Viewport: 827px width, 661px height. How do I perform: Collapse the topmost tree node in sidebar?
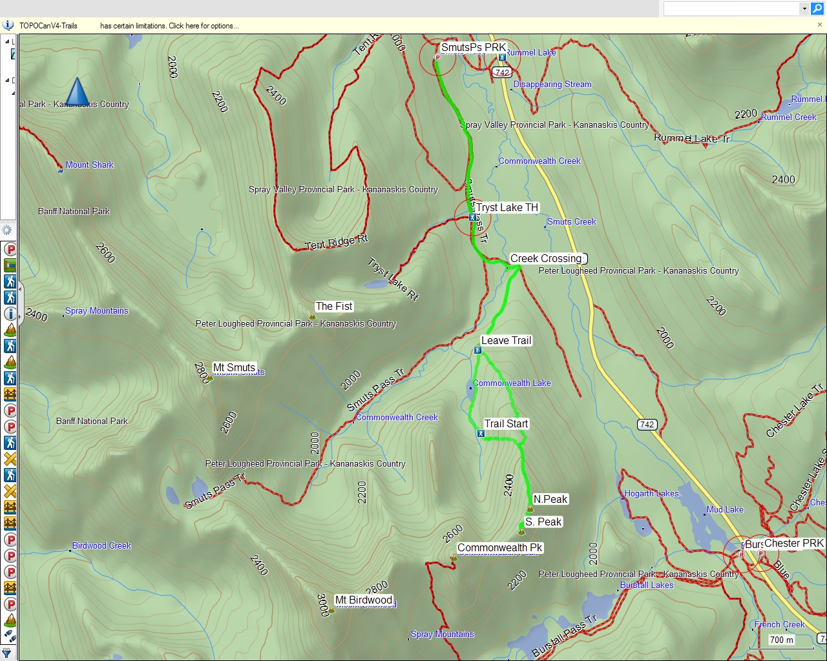click(x=7, y=41)
